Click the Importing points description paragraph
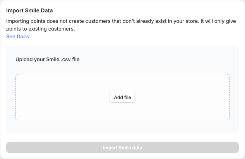 coord(116,21)
